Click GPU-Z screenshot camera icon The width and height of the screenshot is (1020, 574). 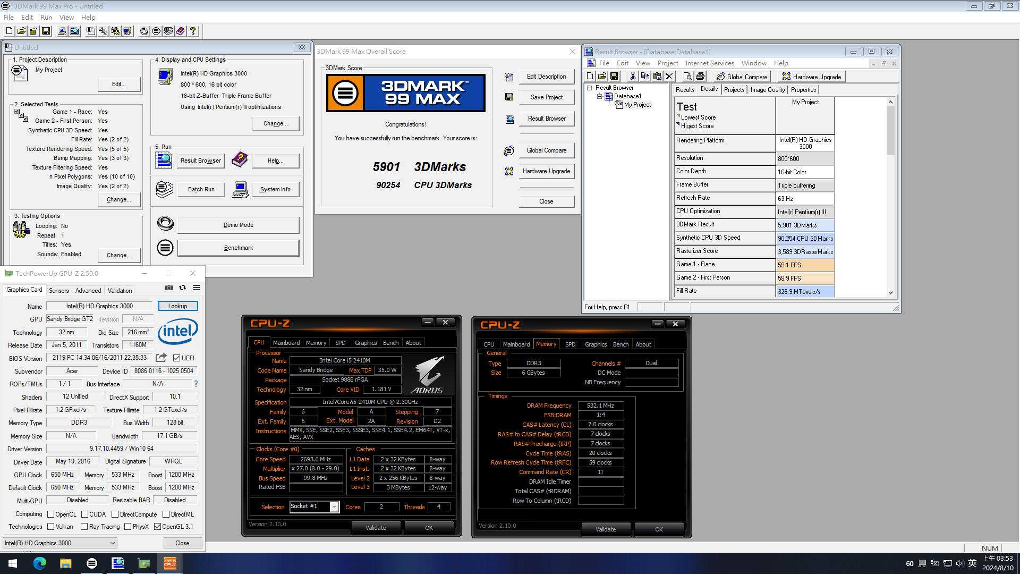(169, 288)
